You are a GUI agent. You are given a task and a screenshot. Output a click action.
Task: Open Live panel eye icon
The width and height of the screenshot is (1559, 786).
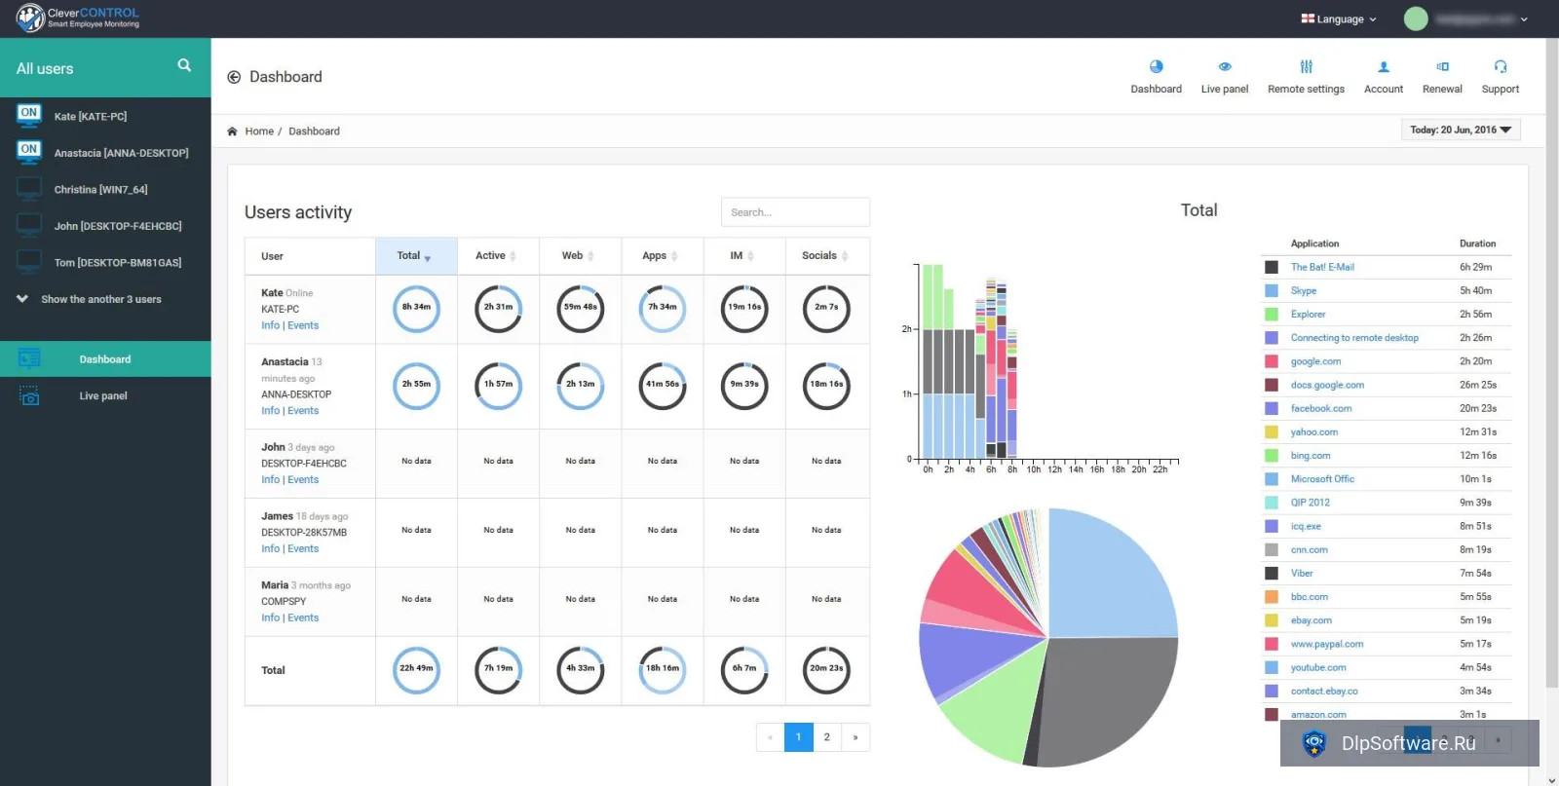tap(1225, 66)
